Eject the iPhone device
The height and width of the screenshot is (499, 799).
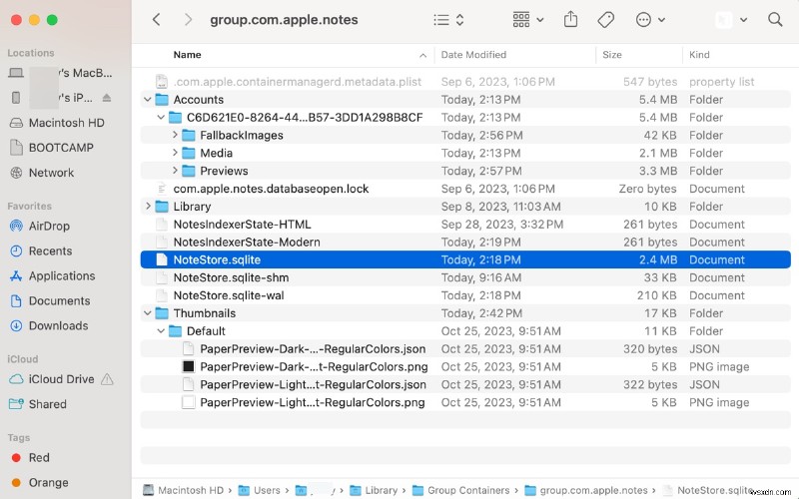(107, 98)
